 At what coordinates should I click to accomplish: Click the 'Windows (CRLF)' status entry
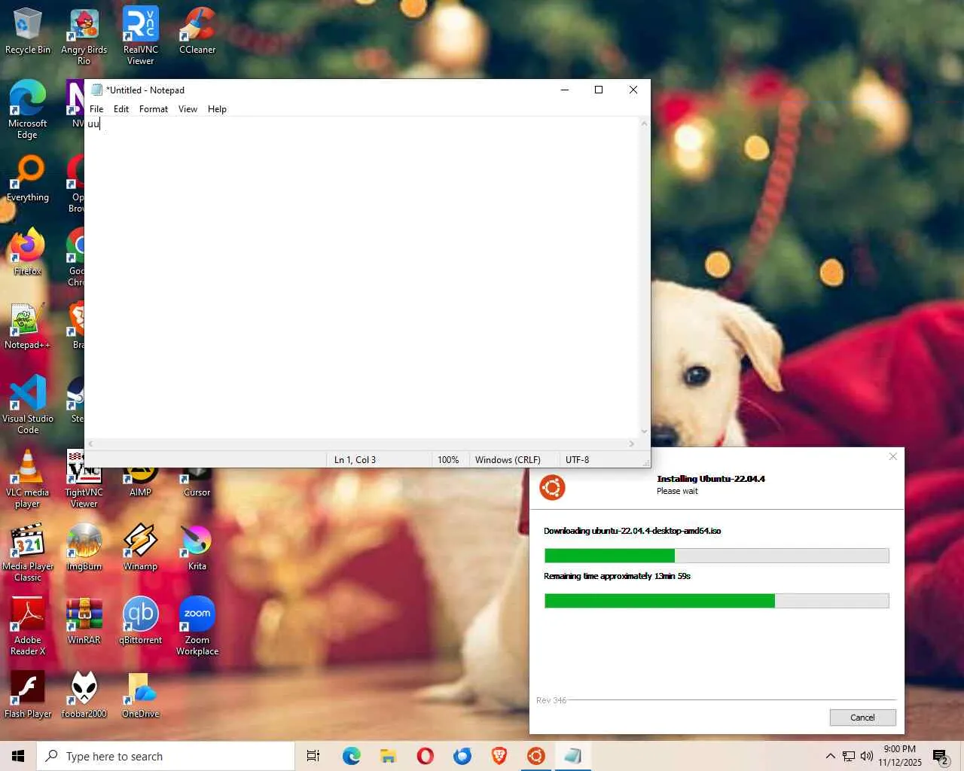pyautogui.click(x=508, y=460)
